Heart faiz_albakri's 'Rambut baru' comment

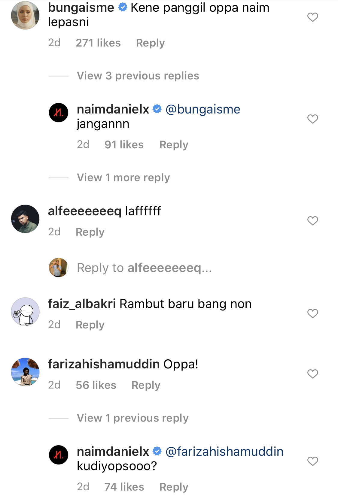coord(312,314)
